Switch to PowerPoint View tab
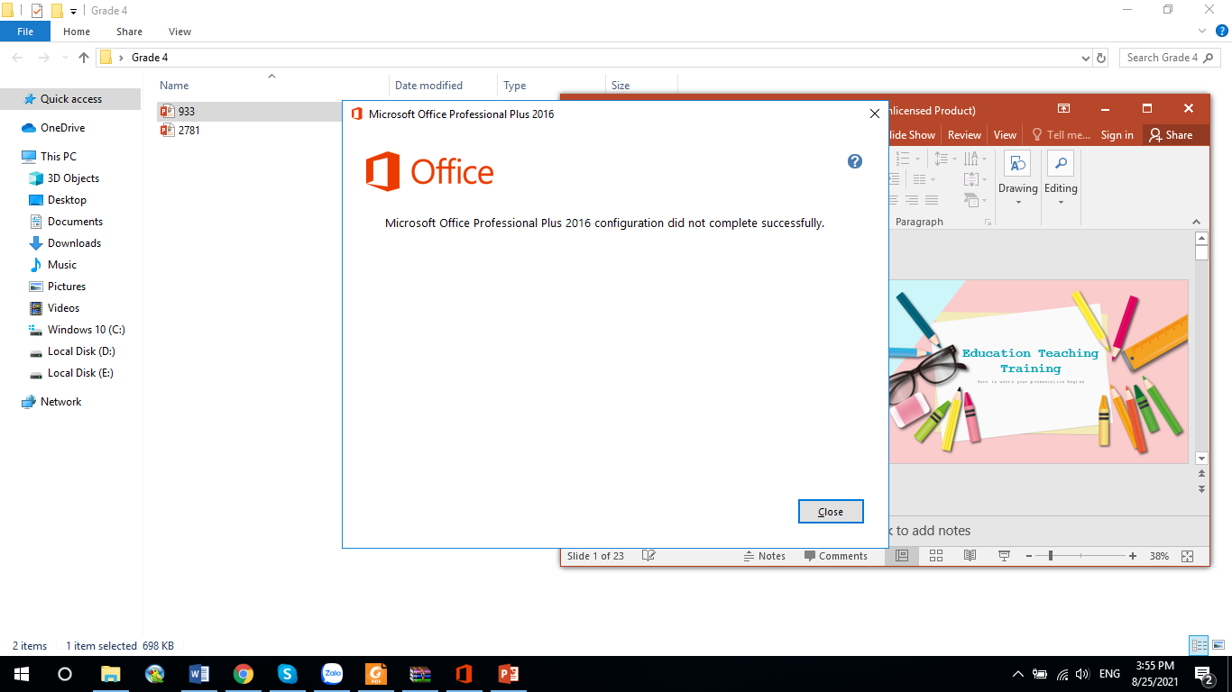The height and width of the screenshot is (692, 1232). click(1005, 135)
